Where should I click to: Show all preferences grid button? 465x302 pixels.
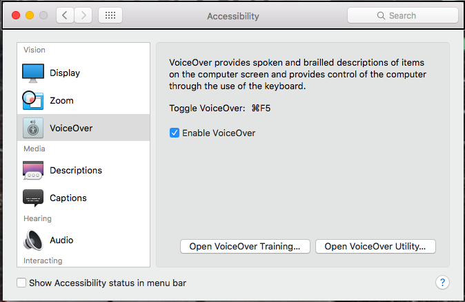pos(111,15)
